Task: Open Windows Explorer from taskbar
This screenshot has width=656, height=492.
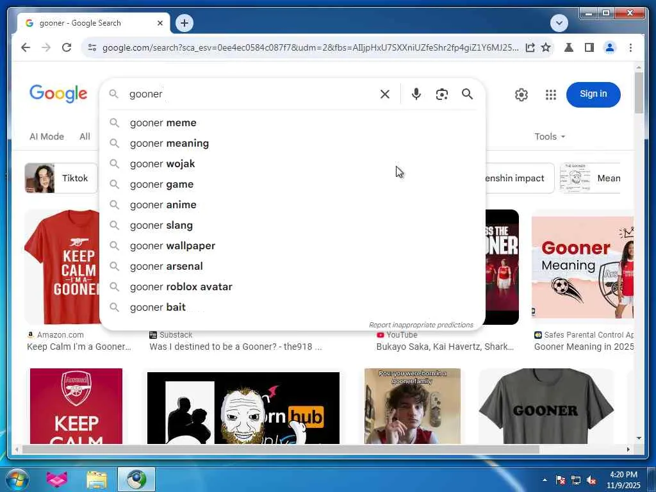Action: click(97, 479)
